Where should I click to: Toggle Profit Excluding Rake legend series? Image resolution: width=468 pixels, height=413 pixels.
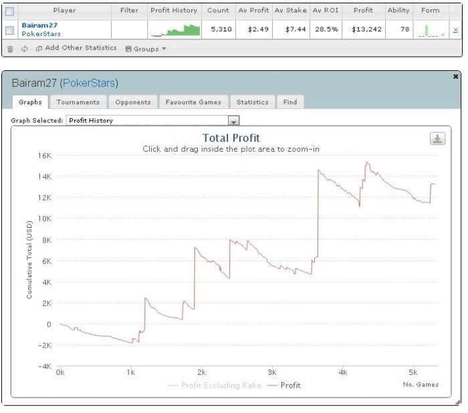(215, 385)
